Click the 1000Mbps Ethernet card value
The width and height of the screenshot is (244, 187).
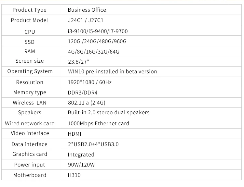[x=98, y=123]
